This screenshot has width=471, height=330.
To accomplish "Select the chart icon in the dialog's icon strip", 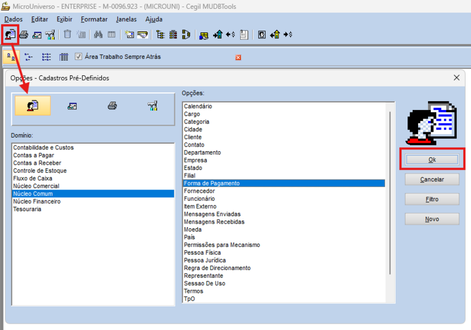I will point(72,106).
